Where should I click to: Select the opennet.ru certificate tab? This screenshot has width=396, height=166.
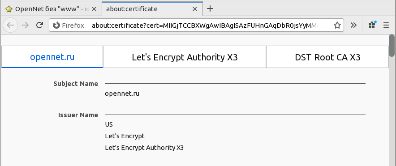[52, 57]
